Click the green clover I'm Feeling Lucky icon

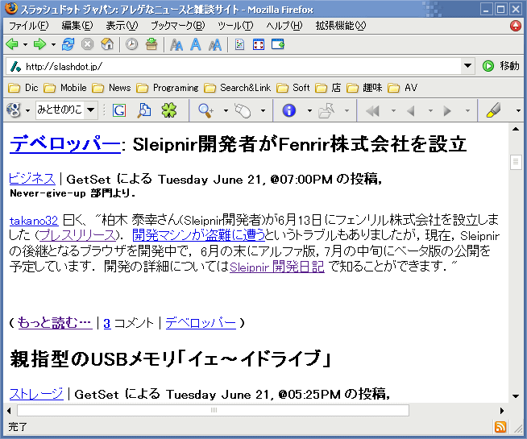click(x=169, y=110)
